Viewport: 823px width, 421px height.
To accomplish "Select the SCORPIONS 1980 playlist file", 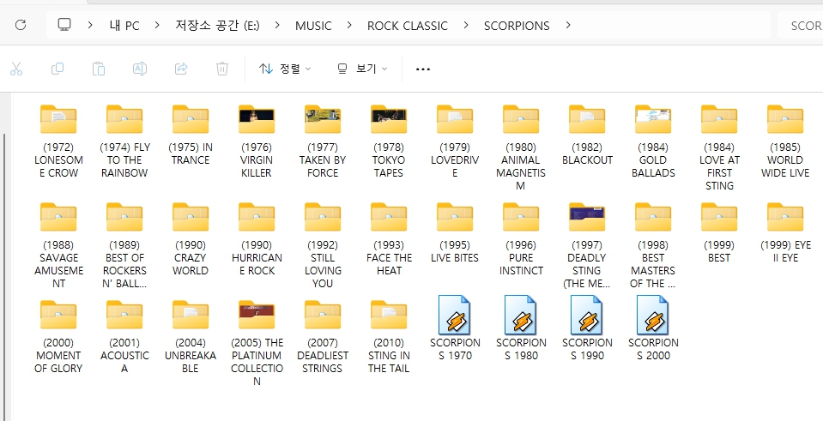I will coord(521,328).
